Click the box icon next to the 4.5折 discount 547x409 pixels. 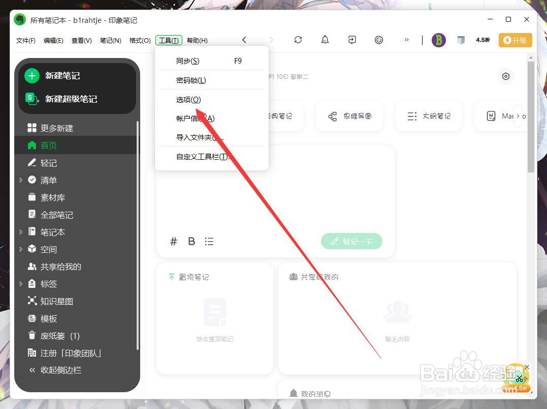click(x=461, y=40)
